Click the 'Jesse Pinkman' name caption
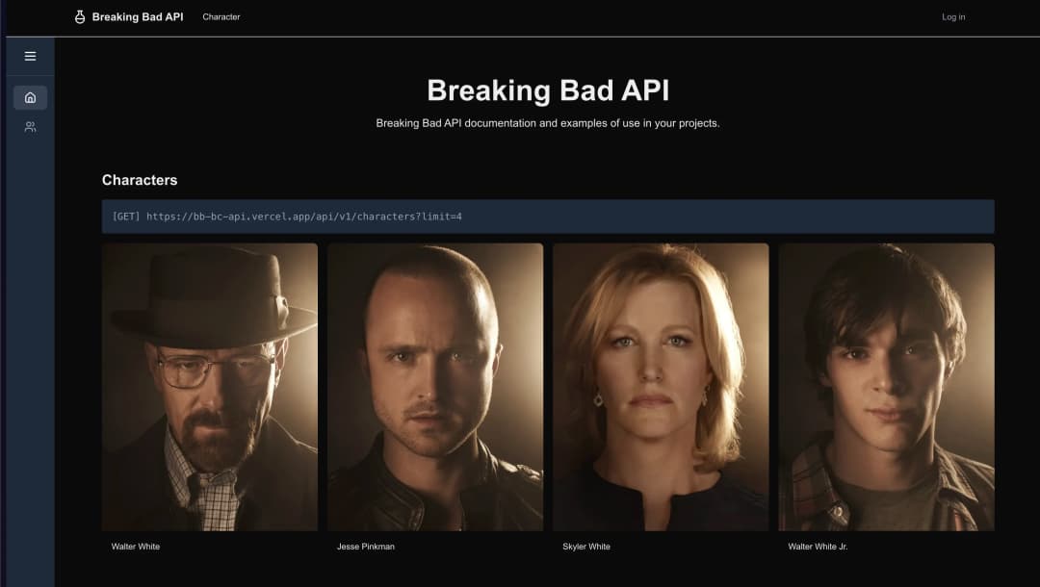 (x=366, y=547)
